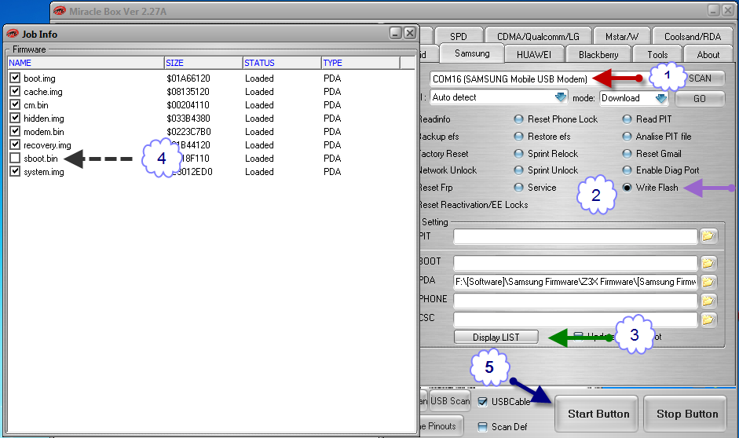The width and height of the screenshot is (739, 438).
Task: Enable the Scan Def checkbox
Action: pos(483,427)
